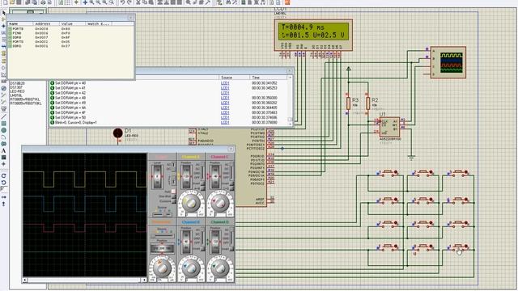Select the markers tool in left toolbar
The image size is (518, 291).
point(3,164)
